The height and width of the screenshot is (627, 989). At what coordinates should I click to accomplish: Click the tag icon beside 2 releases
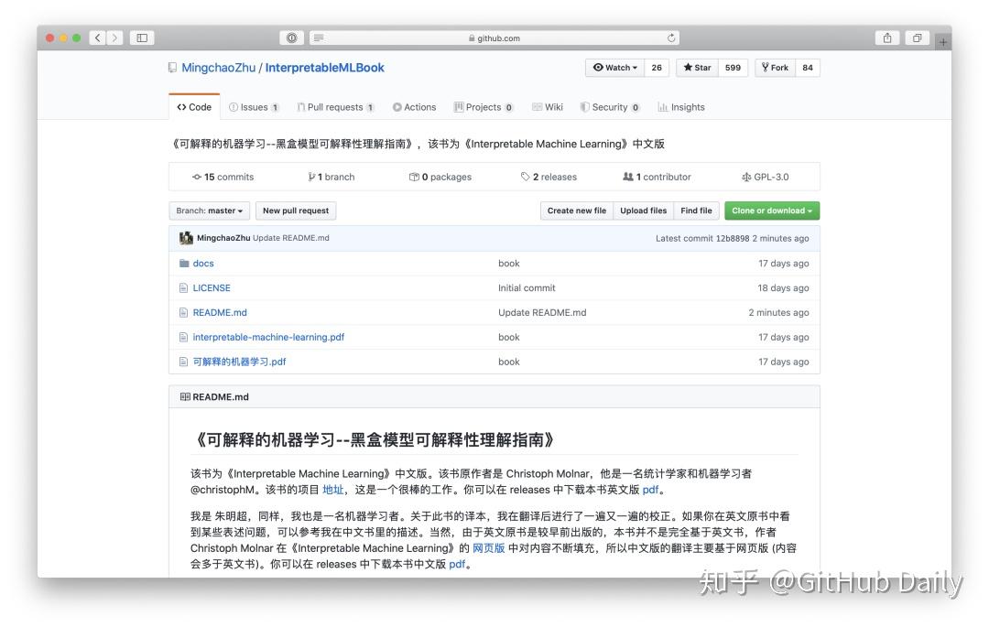(x=524, y=177)
